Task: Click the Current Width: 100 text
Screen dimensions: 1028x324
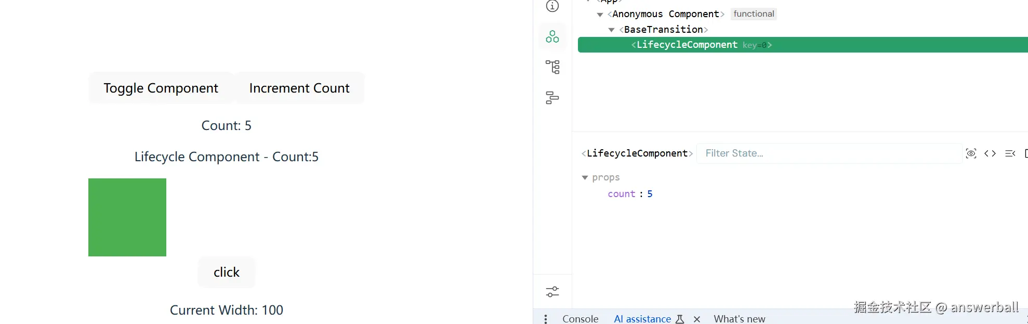Action: click(227, 310)
